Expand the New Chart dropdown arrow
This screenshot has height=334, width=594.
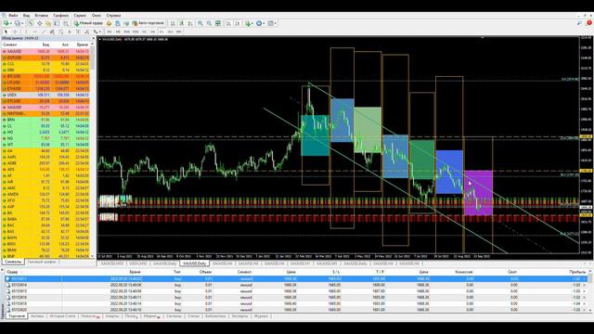(x=11, y=23)
